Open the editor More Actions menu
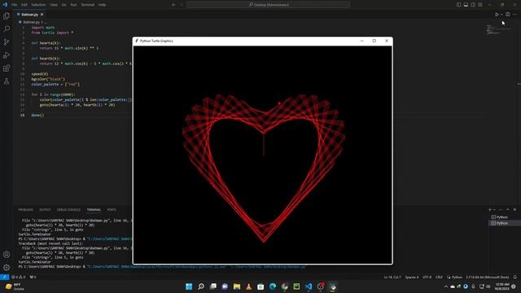521x293 pixels. [x=514, y=15]
